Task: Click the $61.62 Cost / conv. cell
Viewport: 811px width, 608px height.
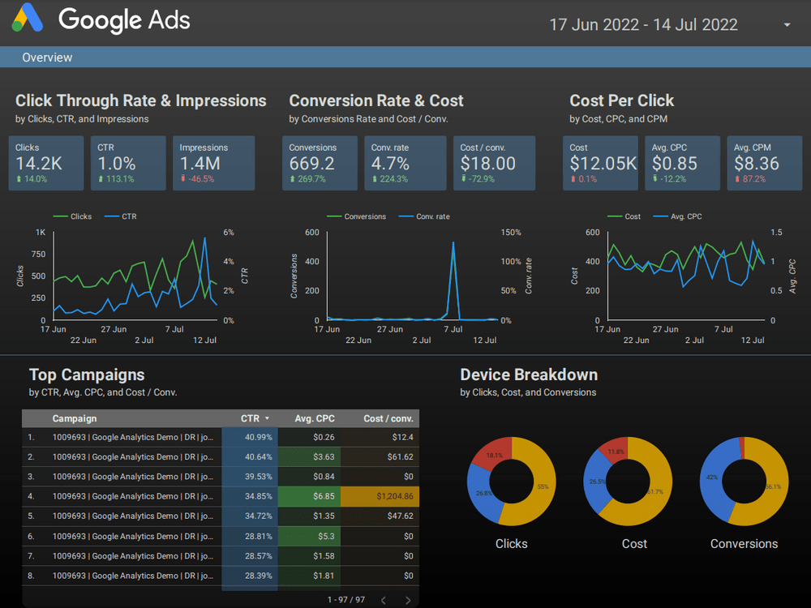Action: [x=380, y=457]
